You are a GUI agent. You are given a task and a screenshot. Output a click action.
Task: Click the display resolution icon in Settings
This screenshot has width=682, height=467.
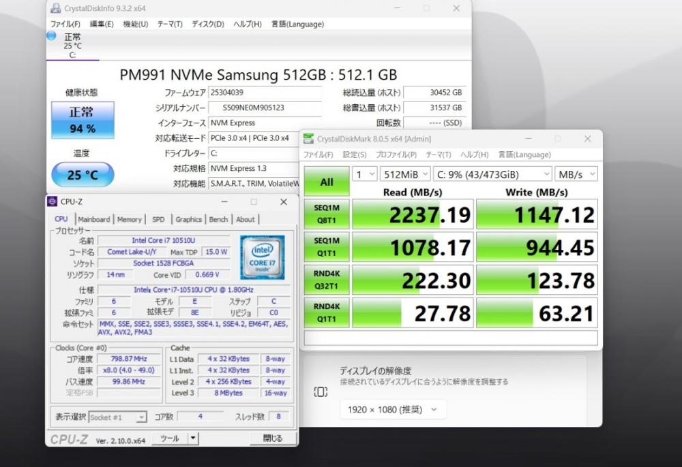click(321, 392)
